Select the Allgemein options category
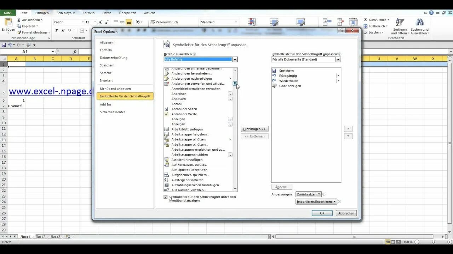This screenshot has height=254, width=453. [125, 43]
